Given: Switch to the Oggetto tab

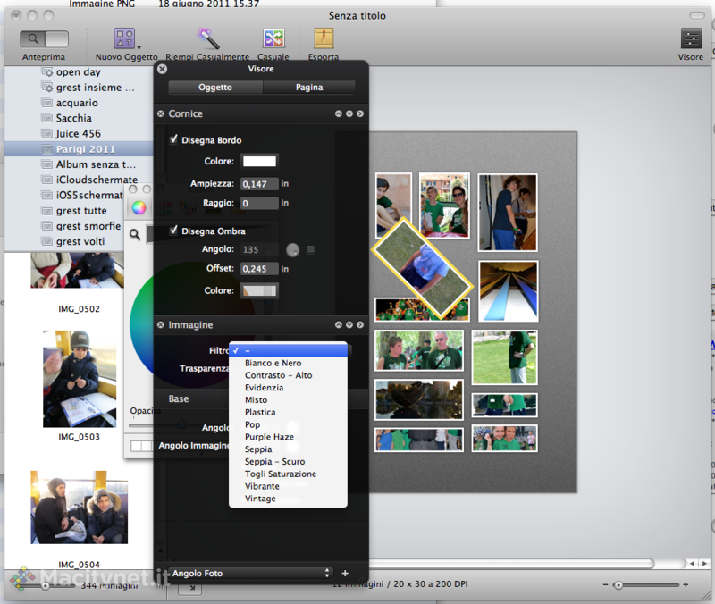Looking at the screenshot, I should [215, 87].
